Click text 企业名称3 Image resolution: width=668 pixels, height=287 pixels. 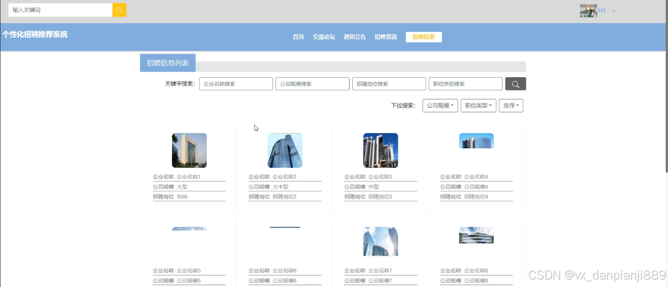pos(380,177)
